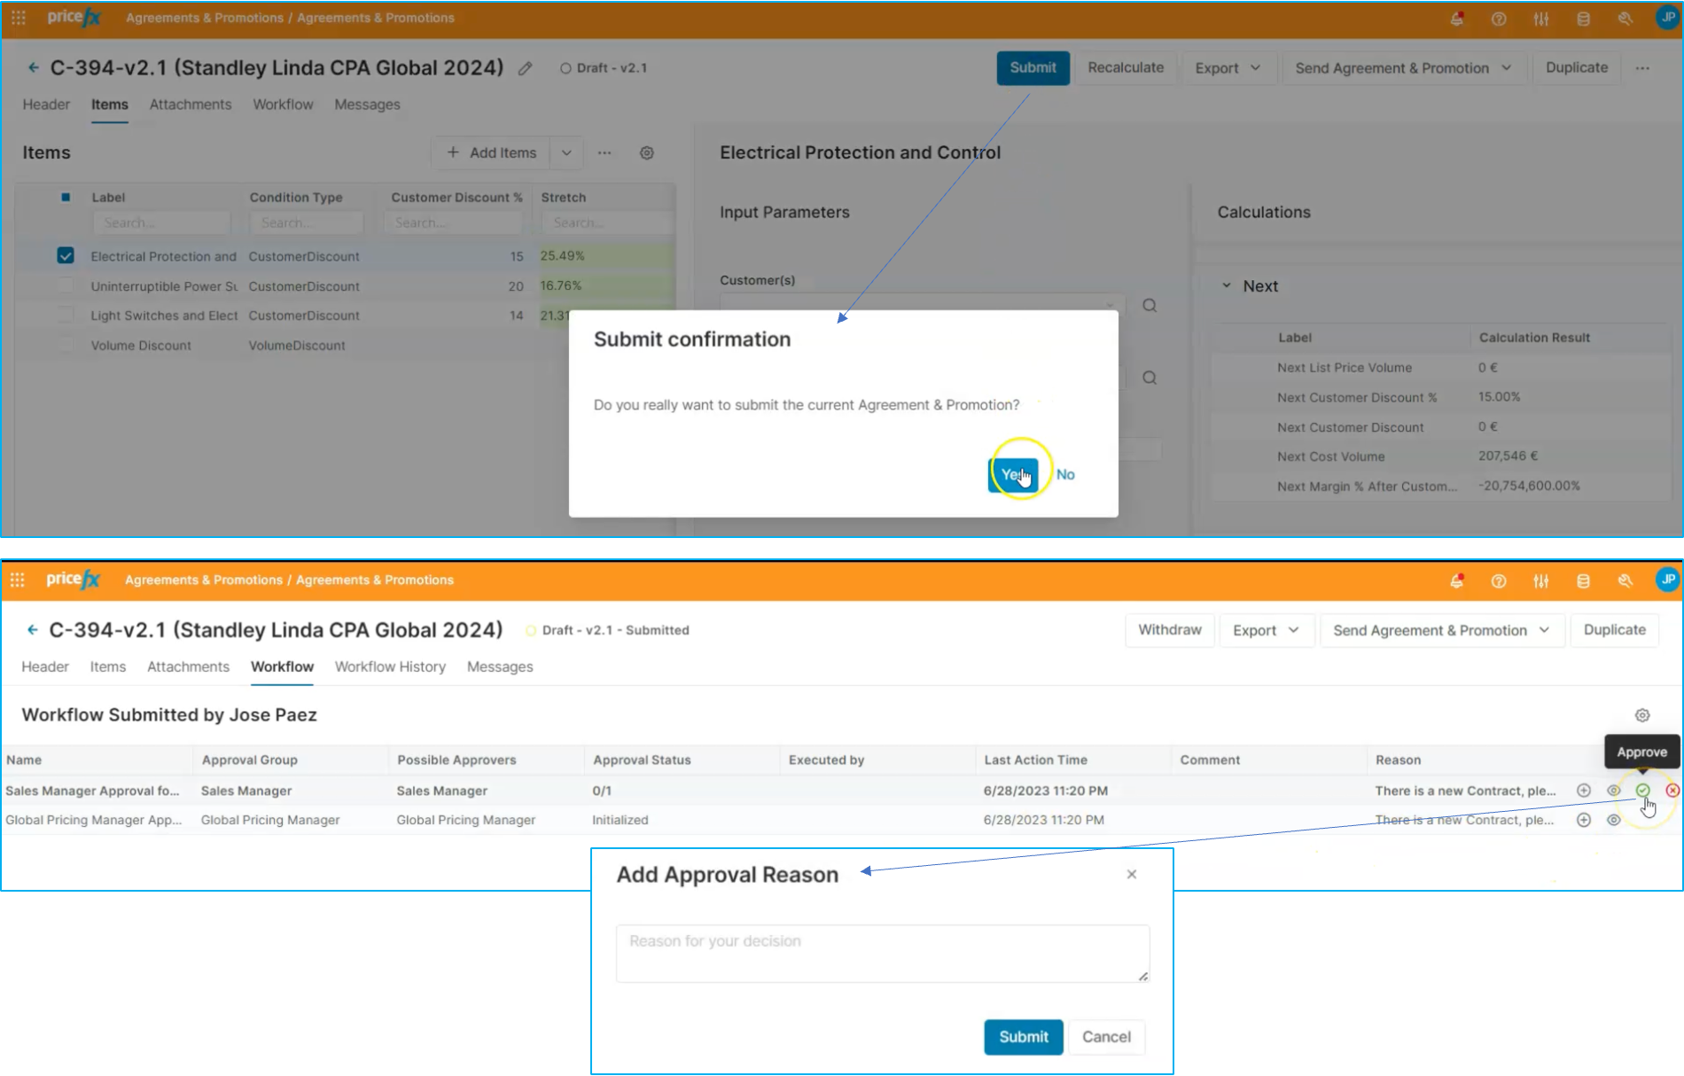This screenshot has height=1076, width=1684.
Task: Open the Items panel gear settings
Action: click(x=647, y=152)
